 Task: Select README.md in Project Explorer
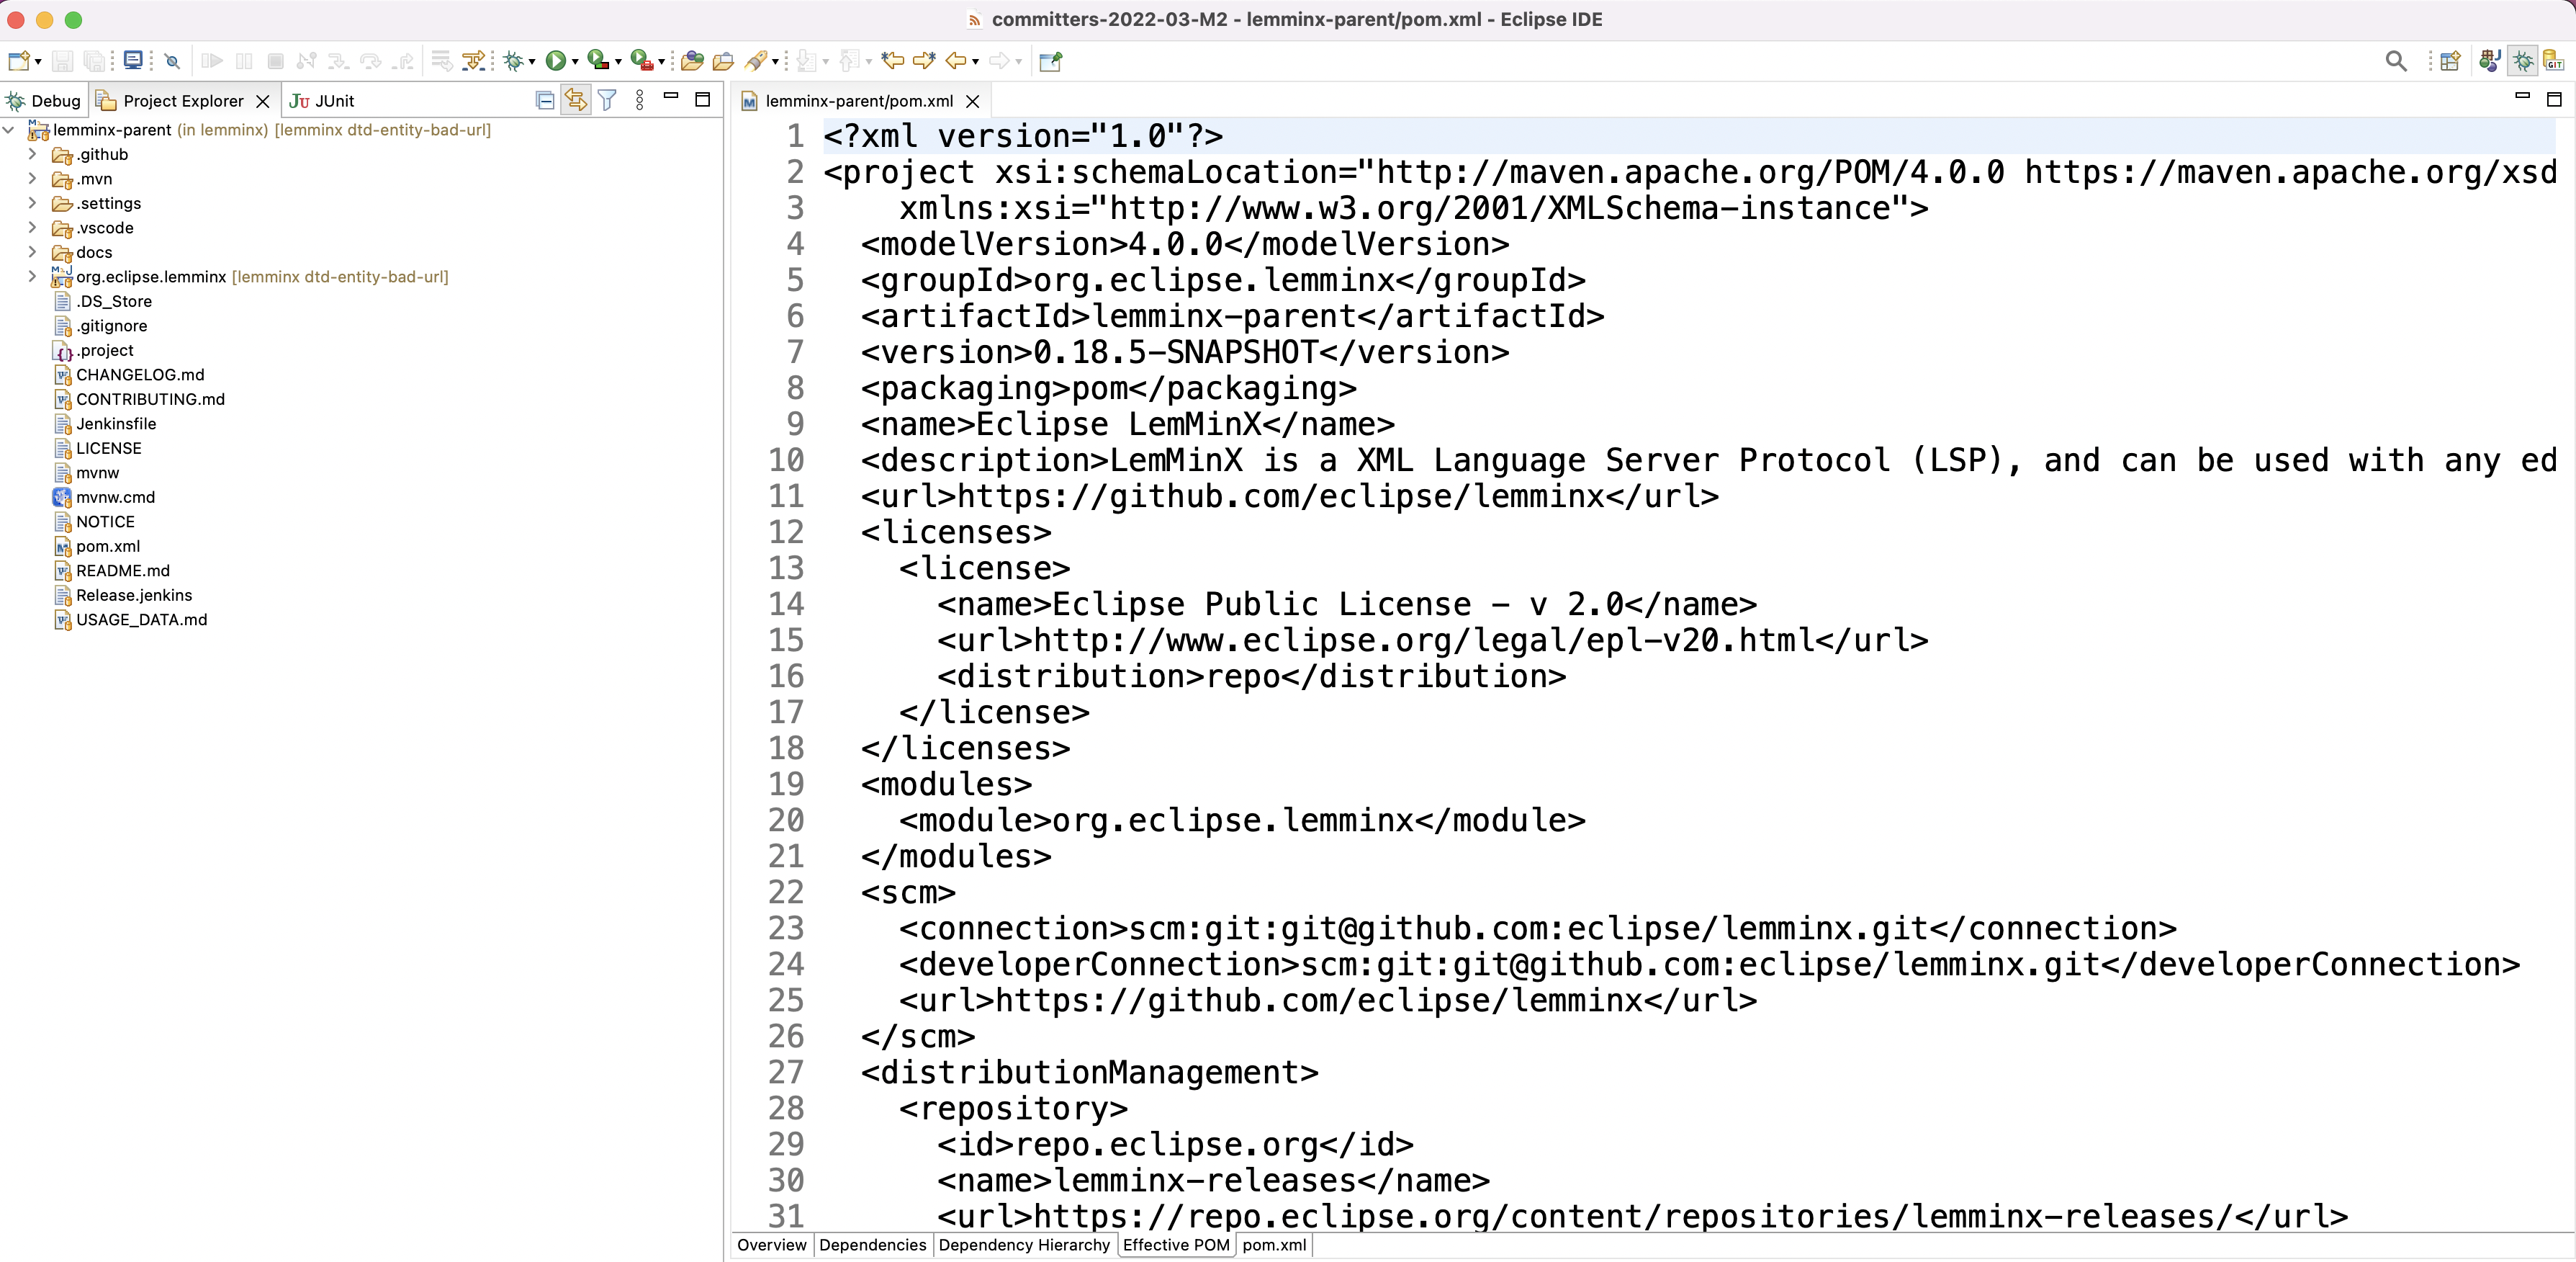pos(123,570)
